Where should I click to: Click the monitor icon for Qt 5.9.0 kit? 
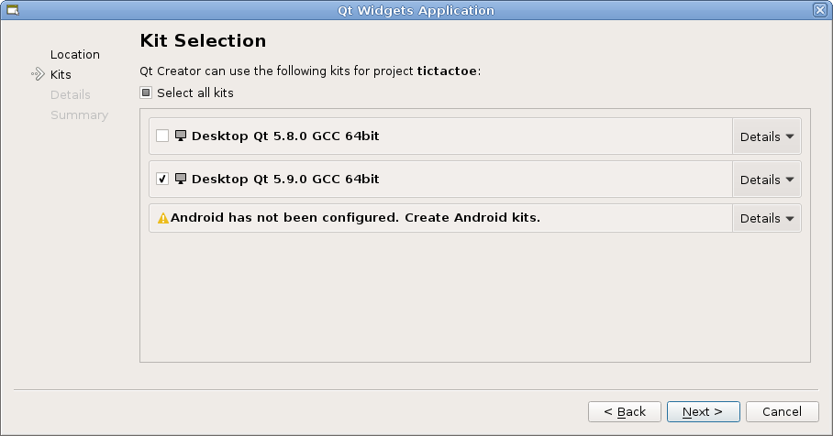tap(181, 180)
